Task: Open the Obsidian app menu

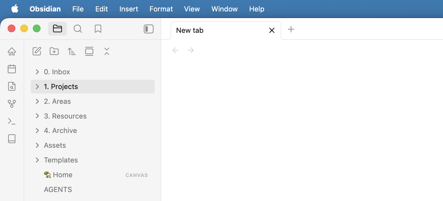Action: point(45,9)
